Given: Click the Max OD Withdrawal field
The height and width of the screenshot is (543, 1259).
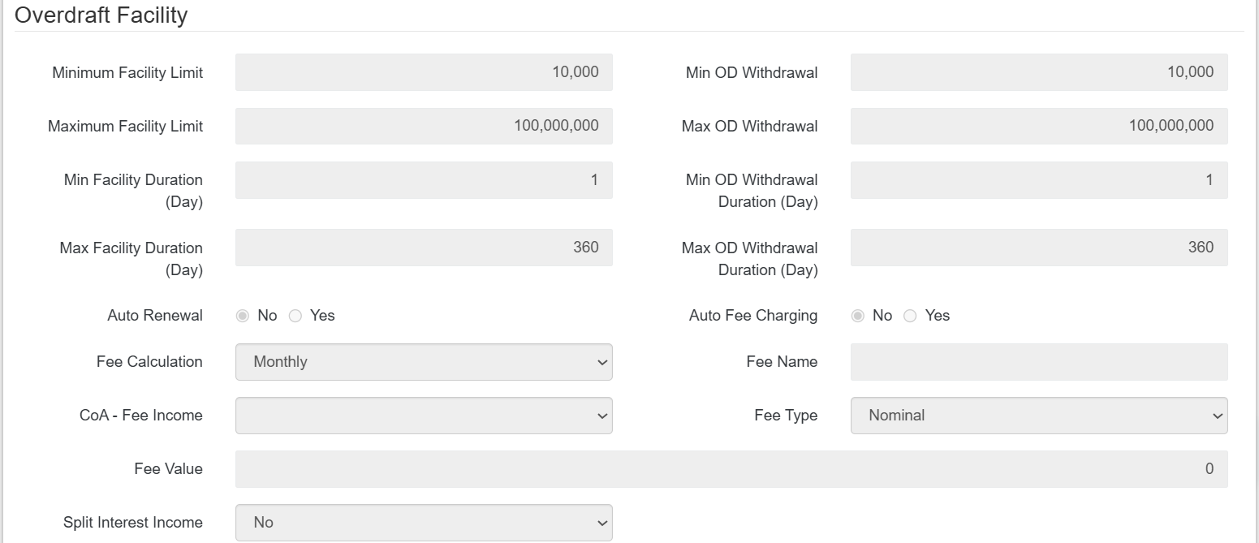Looking at the screenshot, I should click(x=1038, y=126).
